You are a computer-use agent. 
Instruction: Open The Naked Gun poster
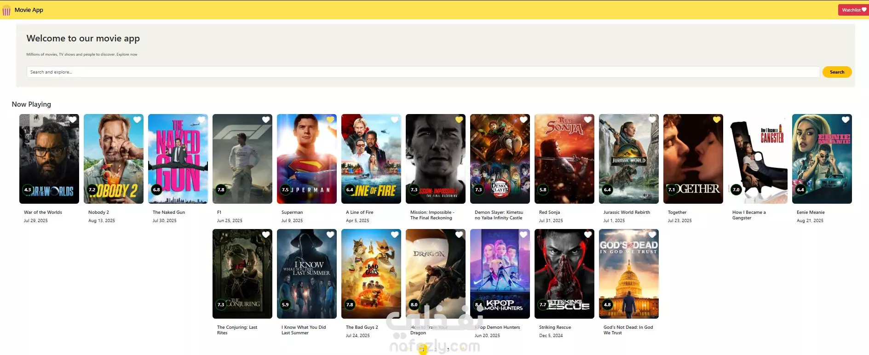tap(178, 159)
